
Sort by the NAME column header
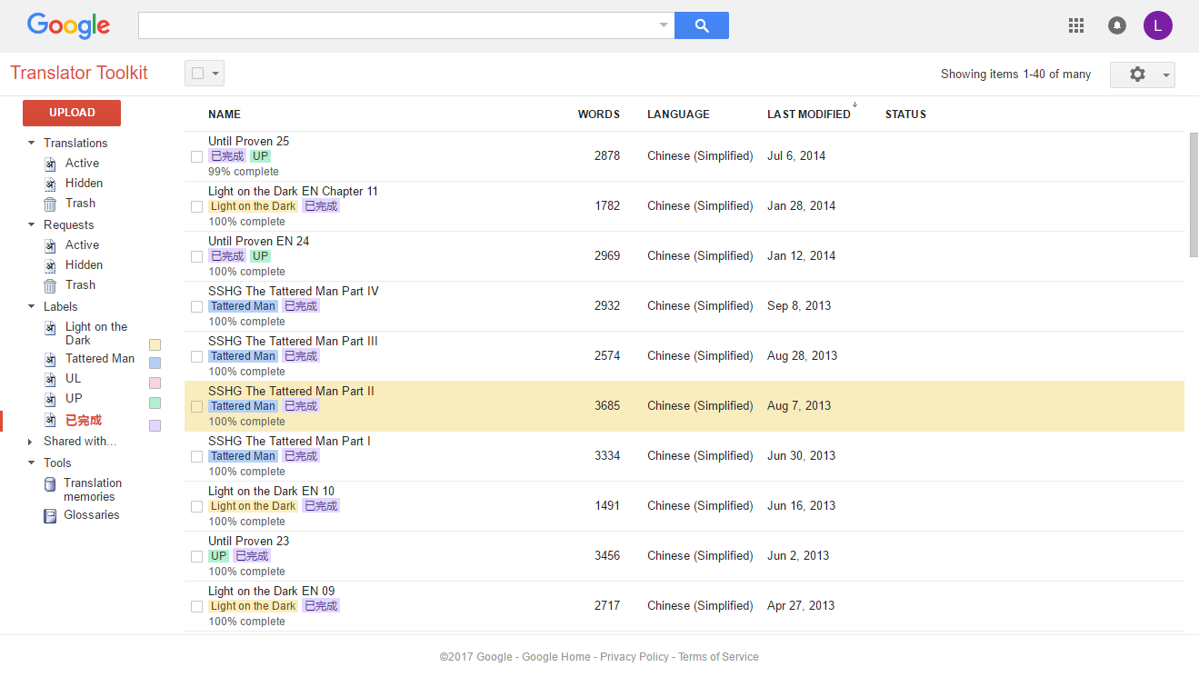coord(225,114)
